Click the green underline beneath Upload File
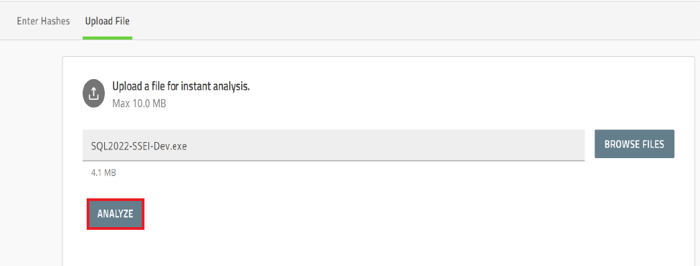 (107, 38)
